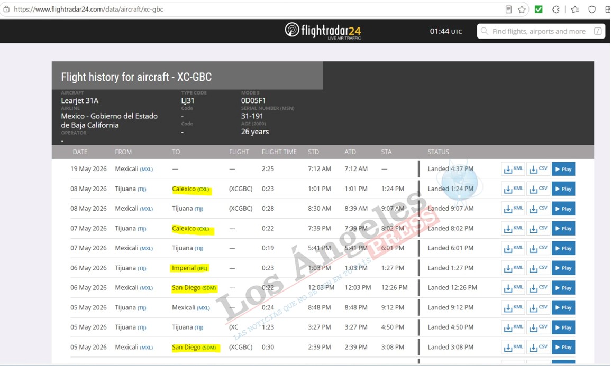Play the 19 May 2026 flight
611x366 pixels.
pyautogui.click(x=563, y=169)
